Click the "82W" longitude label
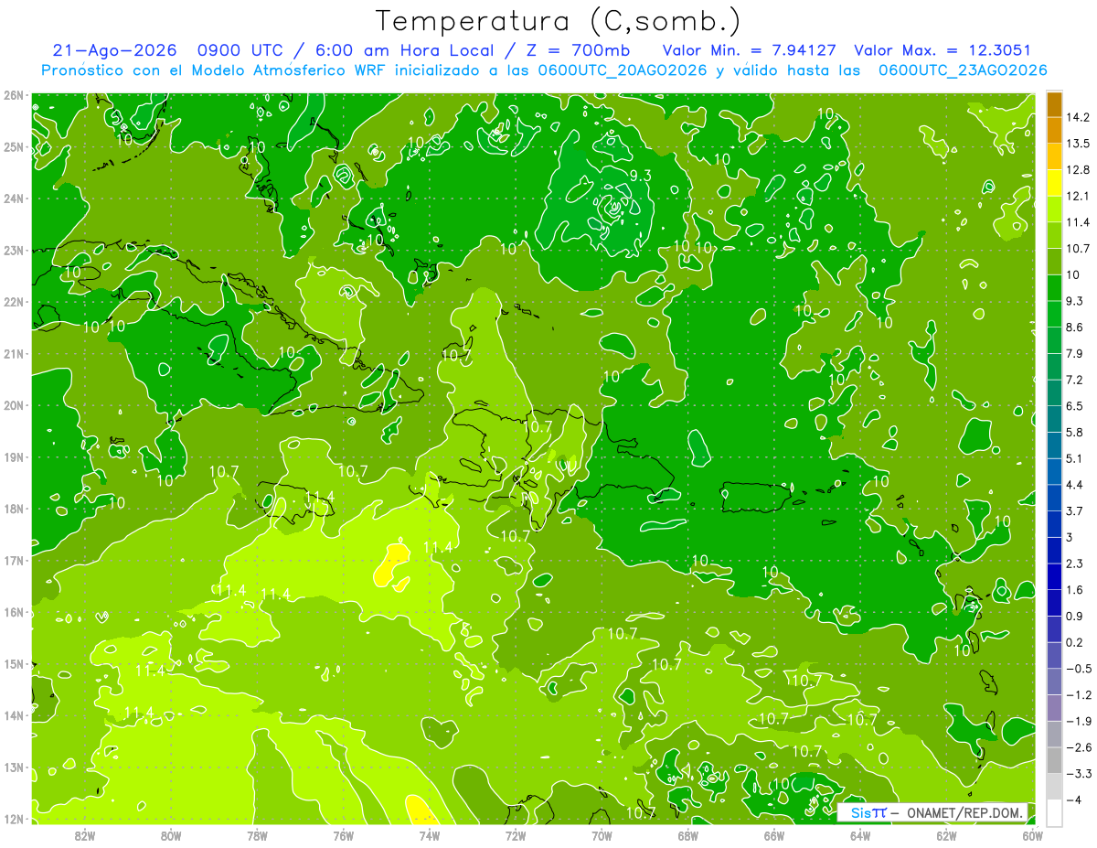The height and width of the screenshot is (848, 1097). (x=85, y=836)
